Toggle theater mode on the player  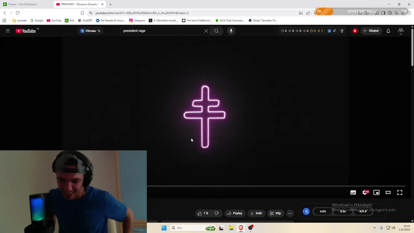coord(388,193)
